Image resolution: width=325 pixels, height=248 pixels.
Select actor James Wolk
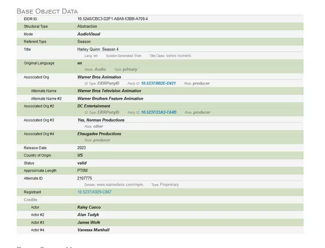[89, 223]
